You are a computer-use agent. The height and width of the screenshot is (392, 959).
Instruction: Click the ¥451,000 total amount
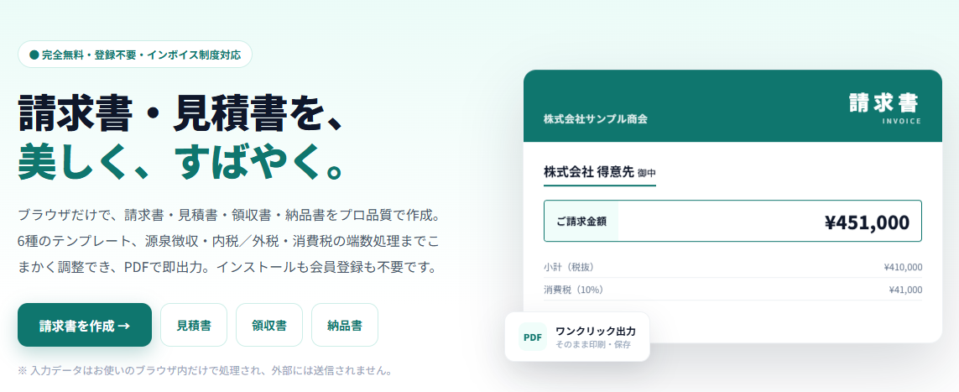pyautogui.click(x=867, y=222)
